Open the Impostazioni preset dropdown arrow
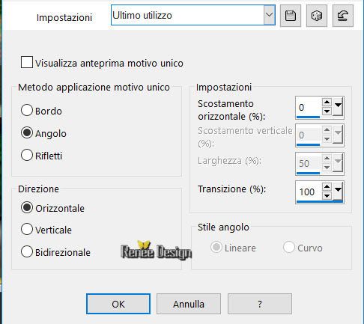364x324 pixels. click(x=269, y=15)
